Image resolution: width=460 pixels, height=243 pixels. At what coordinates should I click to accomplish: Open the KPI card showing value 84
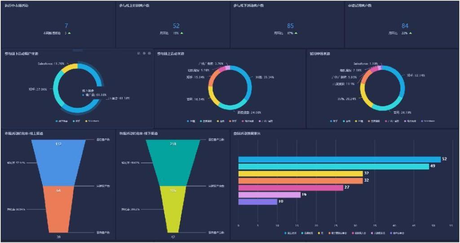tap(401, 25)
